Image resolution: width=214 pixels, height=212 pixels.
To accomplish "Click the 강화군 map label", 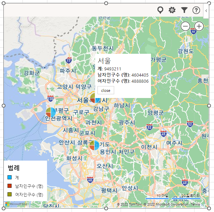I will coord(32,73).
